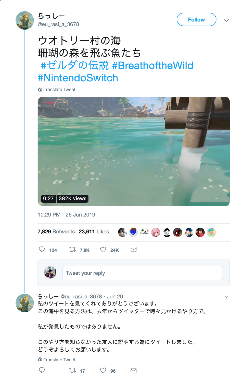Screen dimensions: 245x378
Task: Click the envelope icon on the reply tweet
Action: click(x=133, y=370)
